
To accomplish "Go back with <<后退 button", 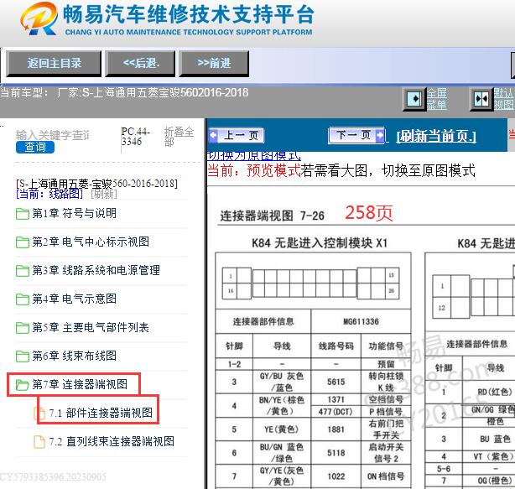I will click(140, 63).
